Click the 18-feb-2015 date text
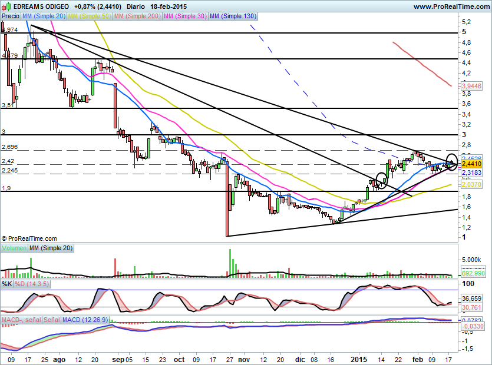 [x=169, y=6]
